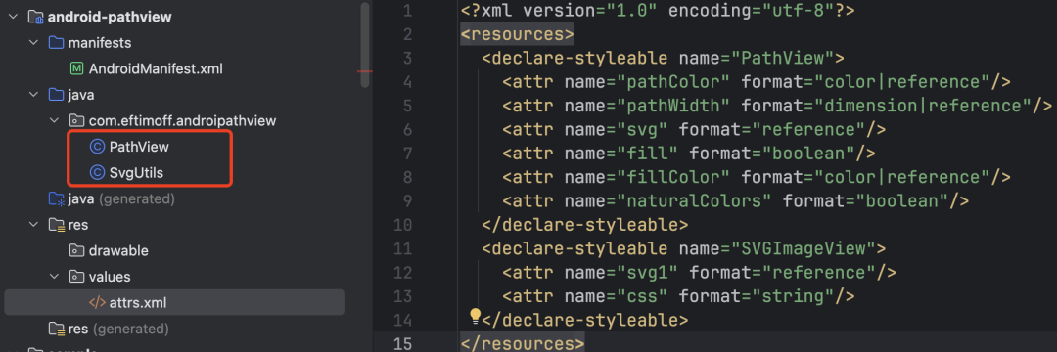Select the res (generated) node

tap(118, 330)
